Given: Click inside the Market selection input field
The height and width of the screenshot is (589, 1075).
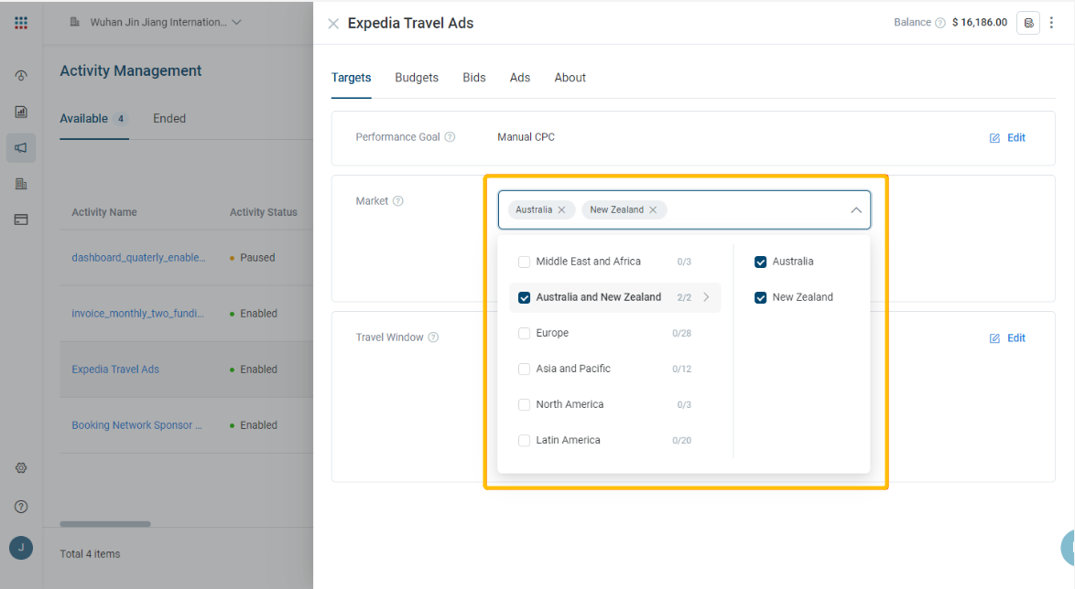Looking at the screenshot, I should click(x=684, y=209).
